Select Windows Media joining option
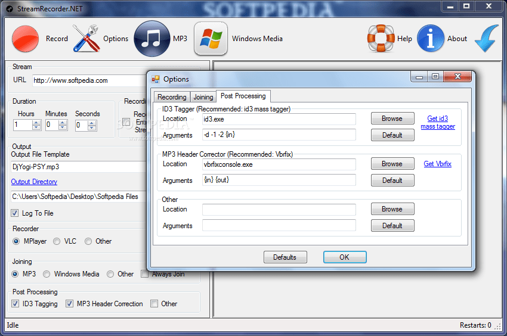 tap(47, 274)
